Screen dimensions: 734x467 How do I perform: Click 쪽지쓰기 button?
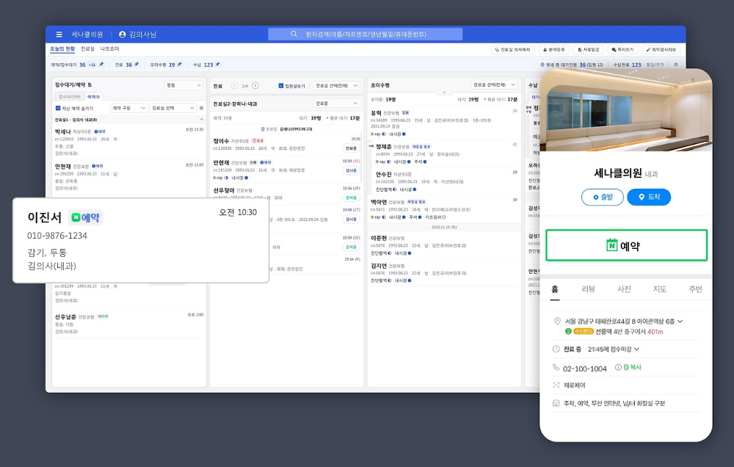[622, 49]
